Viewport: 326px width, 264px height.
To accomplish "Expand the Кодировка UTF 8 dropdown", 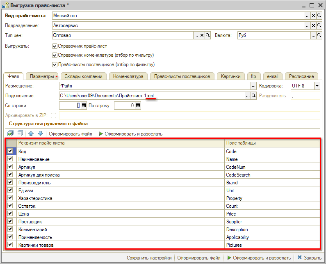I will point(317,86).
